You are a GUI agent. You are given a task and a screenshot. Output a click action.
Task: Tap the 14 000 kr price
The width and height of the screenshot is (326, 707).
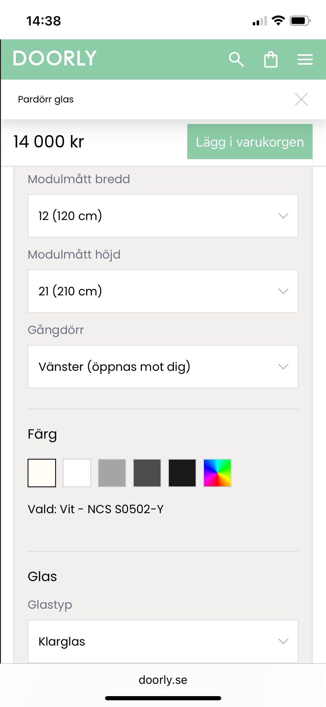pos(49,142)
